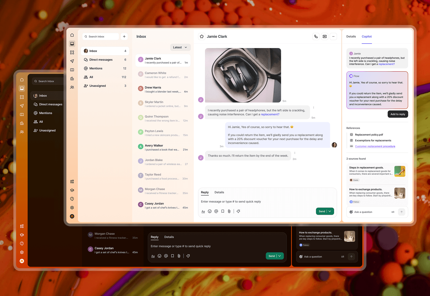Open the three-dot menu in the conversation header
The height and width of the screenshot is (296, 430).
pos(333,37)
